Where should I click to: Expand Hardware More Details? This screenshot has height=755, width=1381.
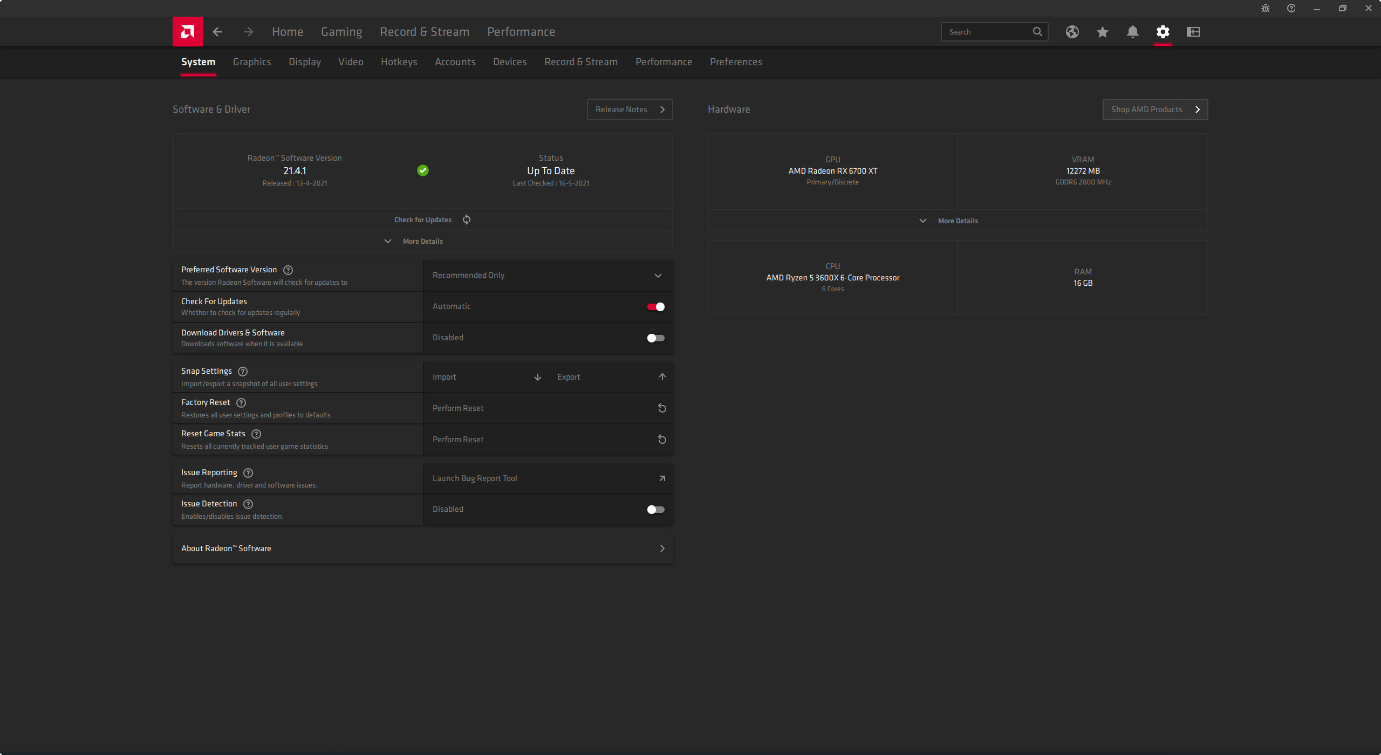click(958, 221)
